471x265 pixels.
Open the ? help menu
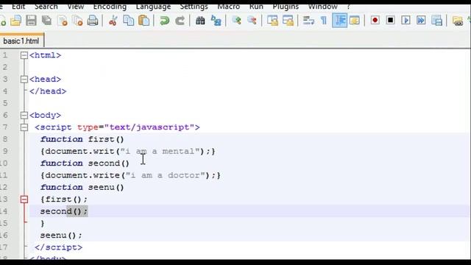pos(348,7)
